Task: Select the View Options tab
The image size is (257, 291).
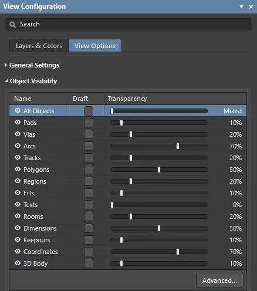Action: tap(95, 46)
